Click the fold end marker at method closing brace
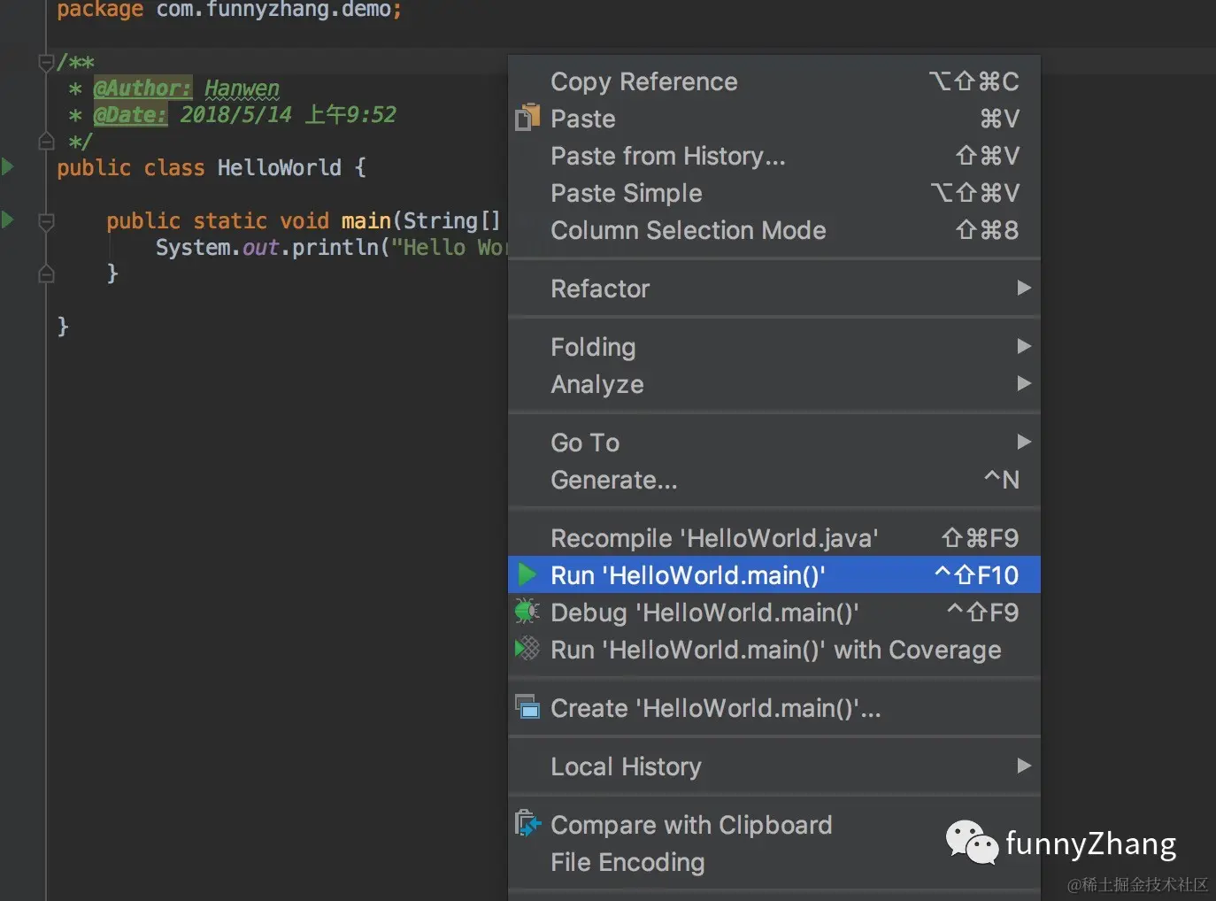 [47, 273]
